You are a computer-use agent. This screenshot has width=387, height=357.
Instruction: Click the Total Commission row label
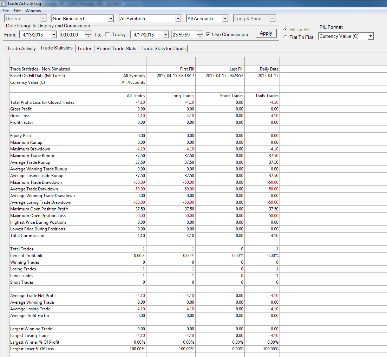tap(27, 235)
